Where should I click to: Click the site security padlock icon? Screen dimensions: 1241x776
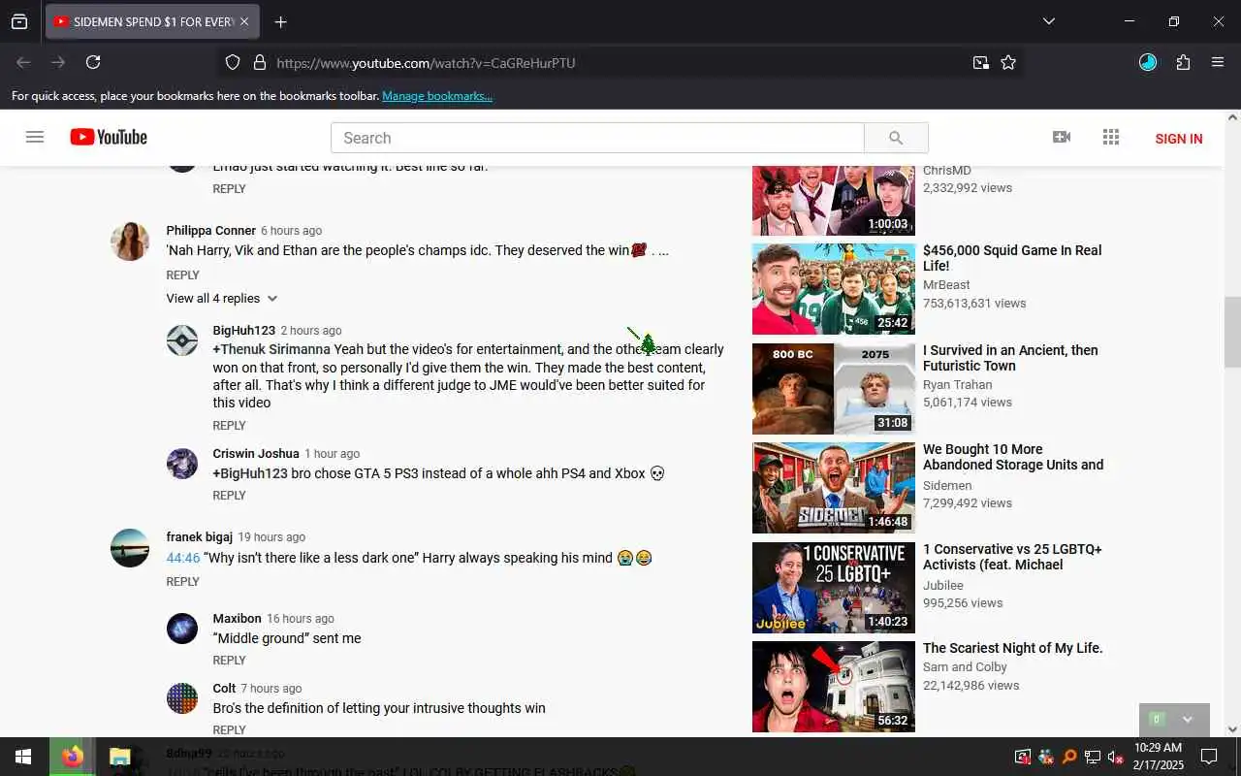259,62
